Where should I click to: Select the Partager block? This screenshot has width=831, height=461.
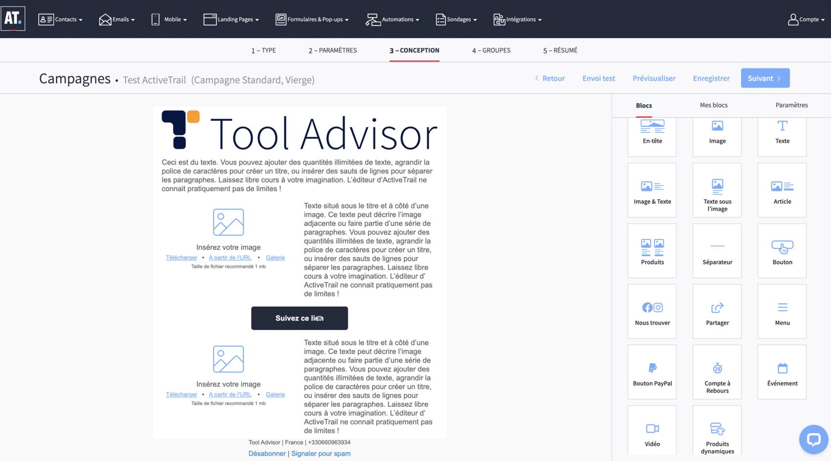click(x=717, y=311)
